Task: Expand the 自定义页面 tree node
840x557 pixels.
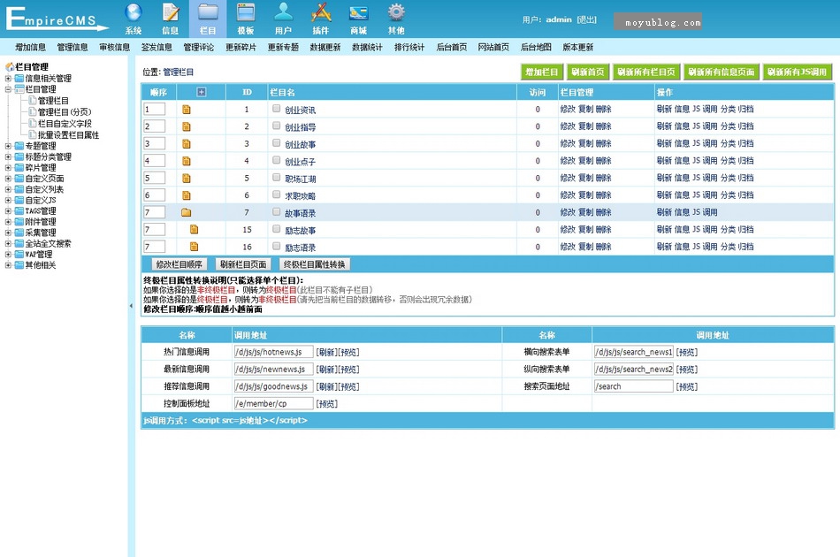Action: pyautogui.click(x=8, y=179)
